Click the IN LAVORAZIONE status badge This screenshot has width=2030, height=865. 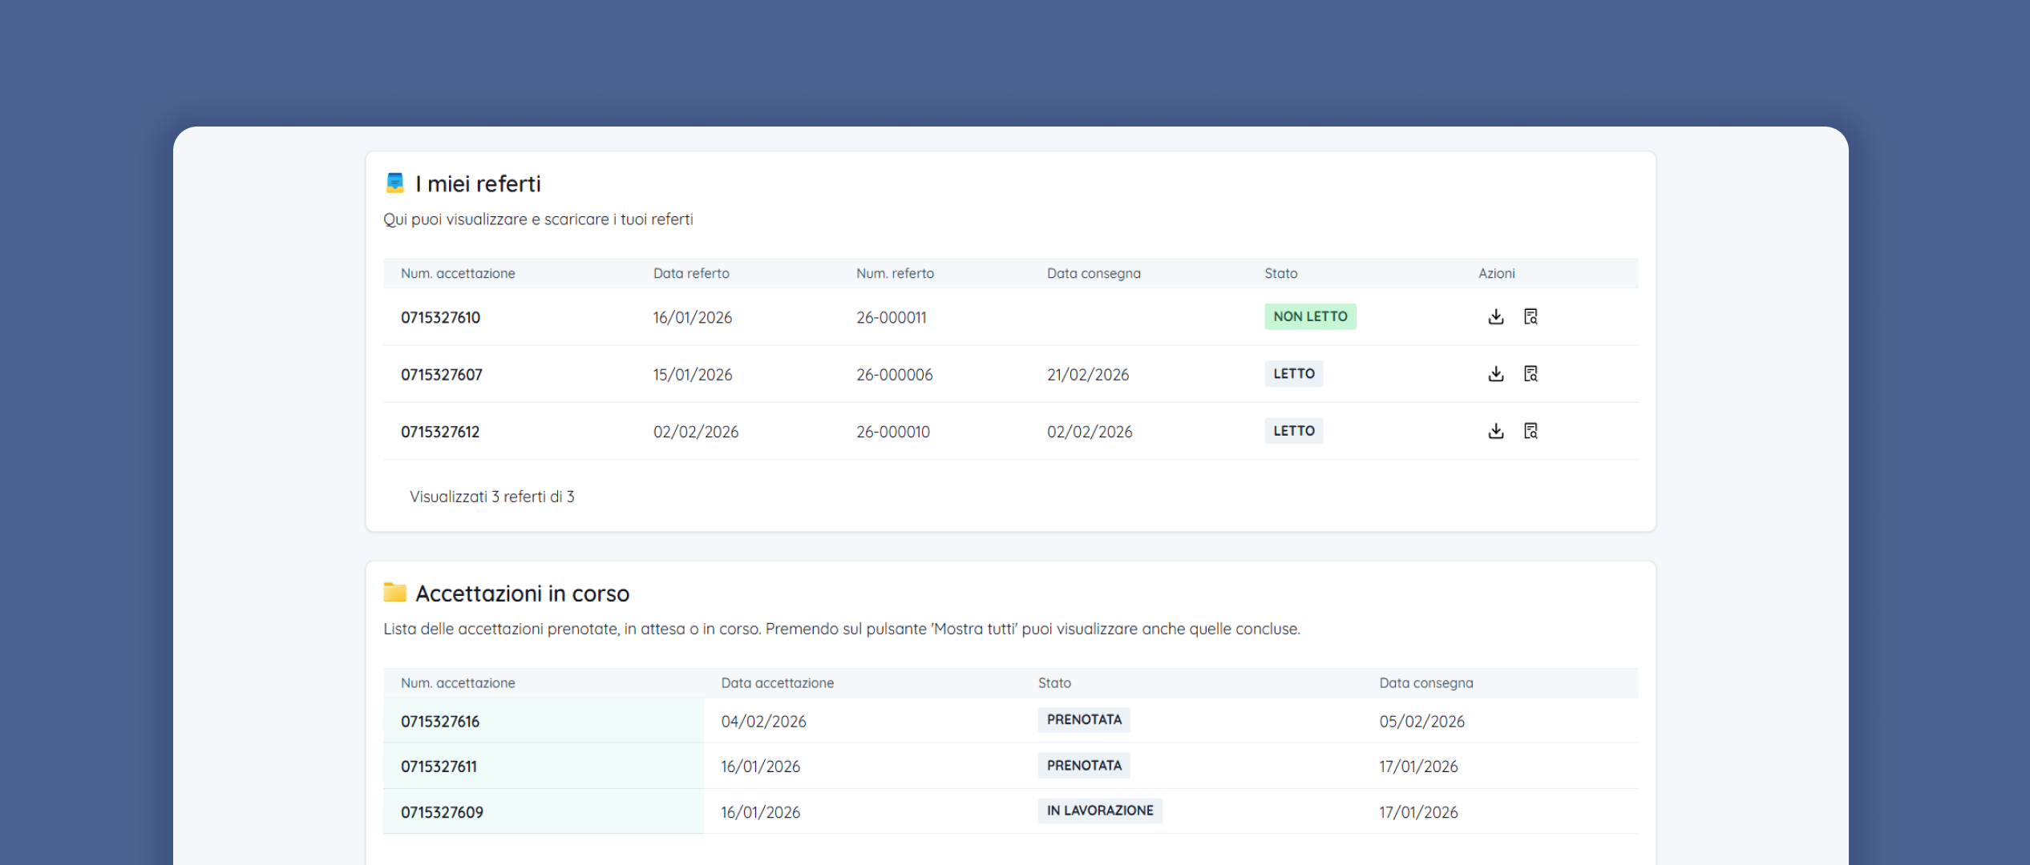coord(1100,811)
